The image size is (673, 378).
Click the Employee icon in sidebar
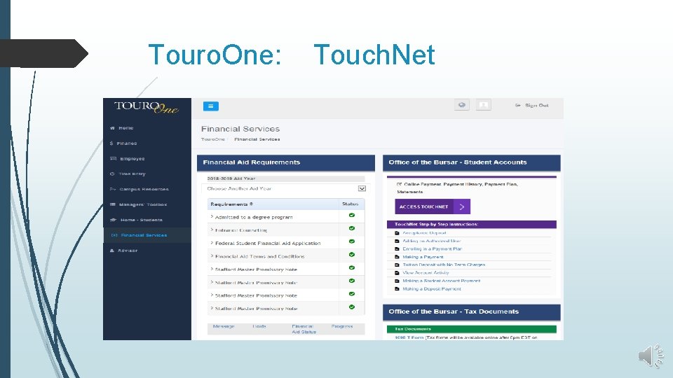coord(113,159)
